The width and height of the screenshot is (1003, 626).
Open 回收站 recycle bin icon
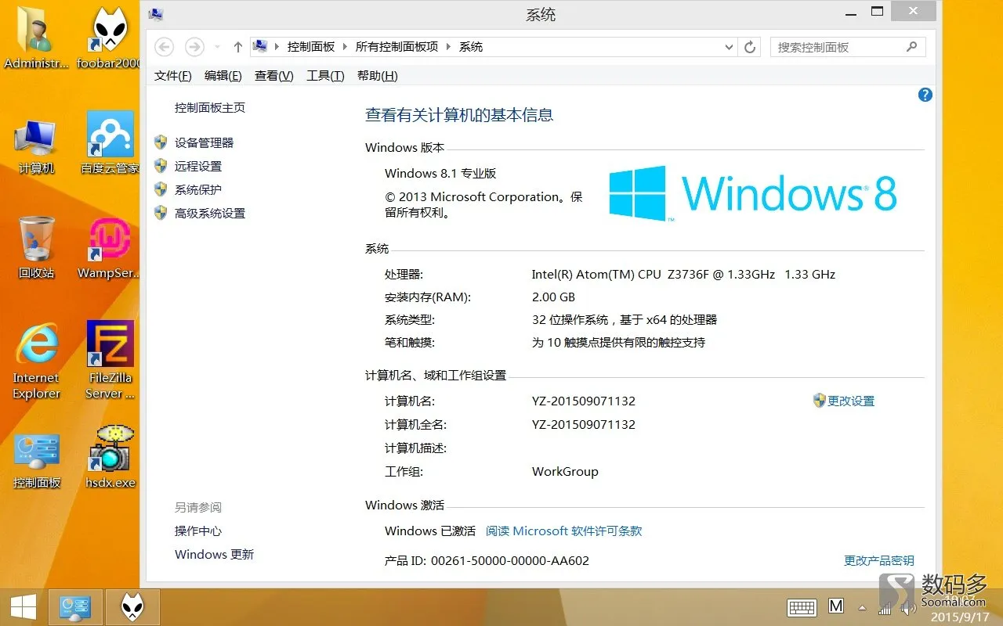click(x=36, y=248)
